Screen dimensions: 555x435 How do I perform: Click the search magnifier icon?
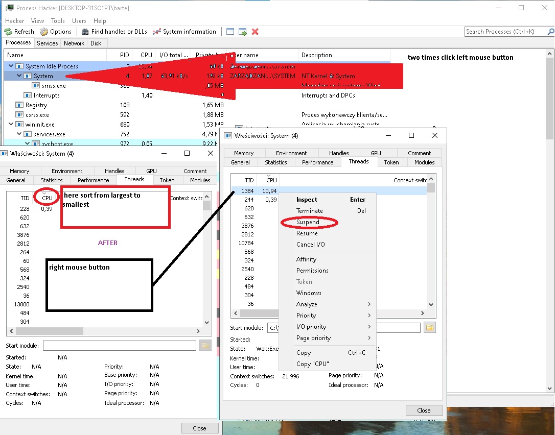pos(551,32)
